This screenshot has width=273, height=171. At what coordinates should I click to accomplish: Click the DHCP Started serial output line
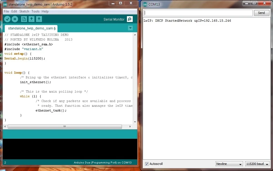coord(187,21)
